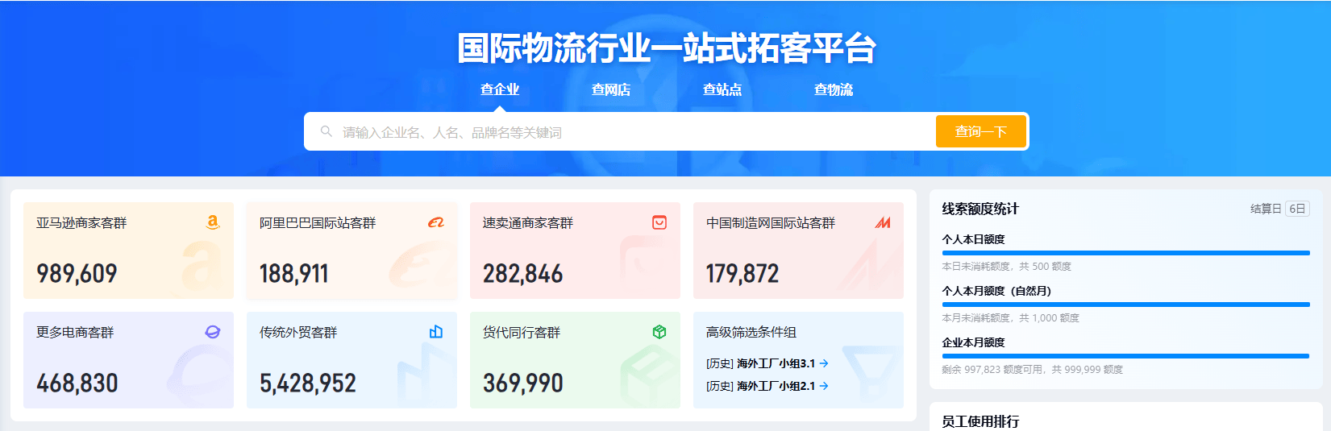Click the 179,872 count value

pyautogui.click(x=742, y=274)
